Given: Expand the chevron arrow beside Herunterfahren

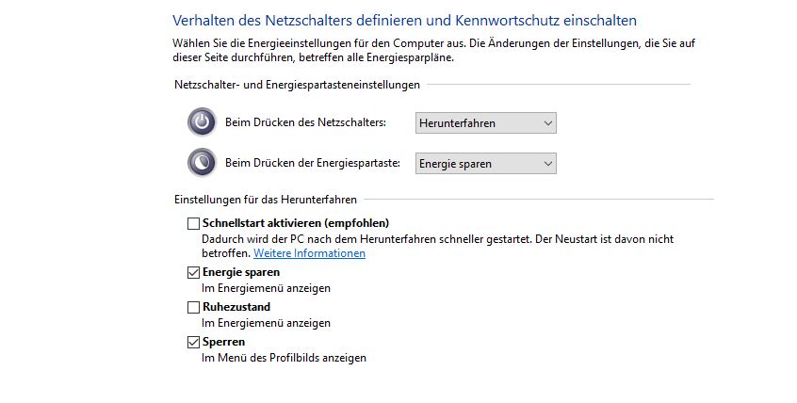Looking at the screenshot, I should [547, 123].
